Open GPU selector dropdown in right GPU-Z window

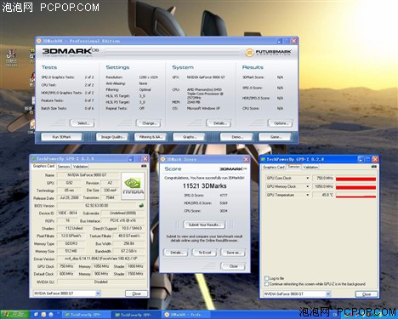tap(328, 293)
